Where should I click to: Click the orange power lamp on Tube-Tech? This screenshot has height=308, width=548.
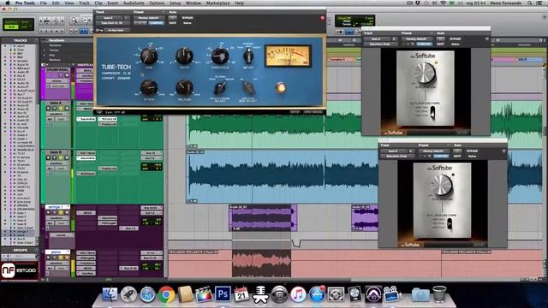(x=280, y=87)
